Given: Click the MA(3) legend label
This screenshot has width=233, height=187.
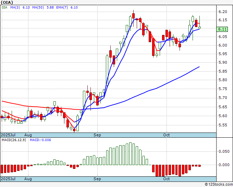Looking at the screenshot, I should 15,8.
